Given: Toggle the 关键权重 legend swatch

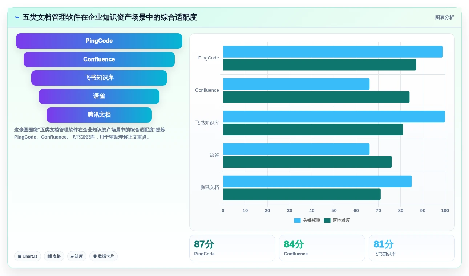Looking at the screenshot, I should pos(297,221).
